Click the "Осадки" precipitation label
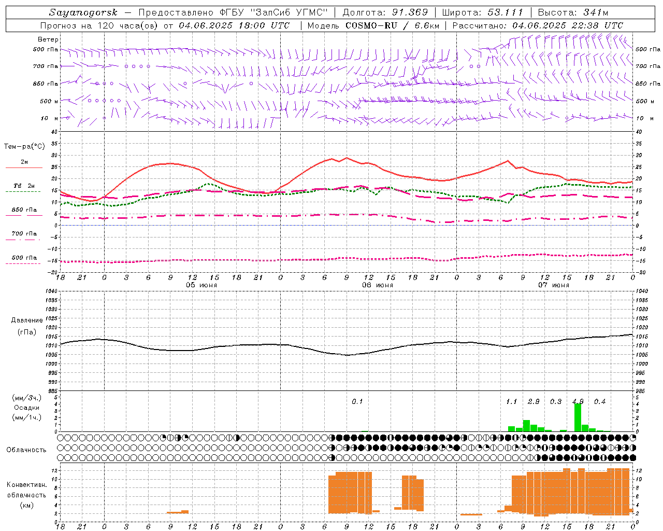 click(x=27, y=408)
